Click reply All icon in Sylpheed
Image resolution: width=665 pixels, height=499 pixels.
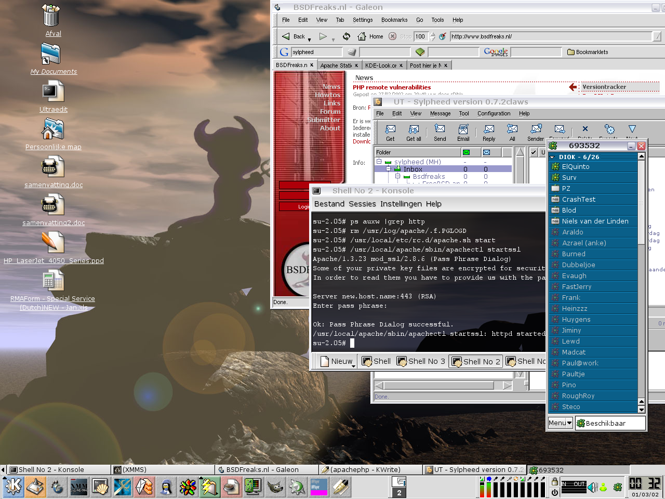512,129
